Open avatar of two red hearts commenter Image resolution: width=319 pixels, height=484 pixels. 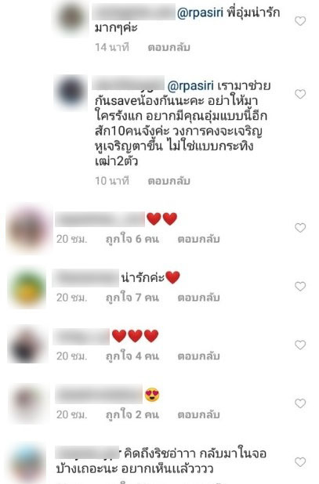click(x=27, y=229)
